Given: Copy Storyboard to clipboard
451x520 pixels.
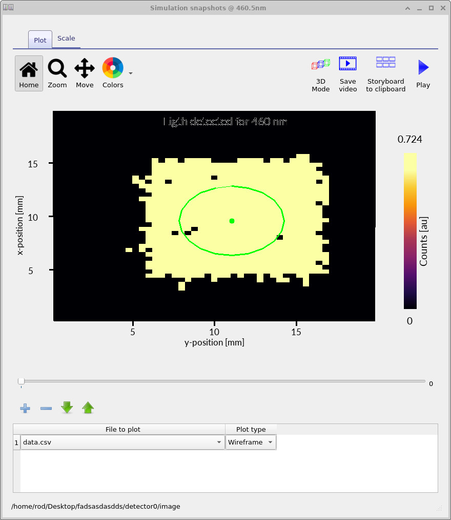Looking at the screenshot, I should [385, 72].
